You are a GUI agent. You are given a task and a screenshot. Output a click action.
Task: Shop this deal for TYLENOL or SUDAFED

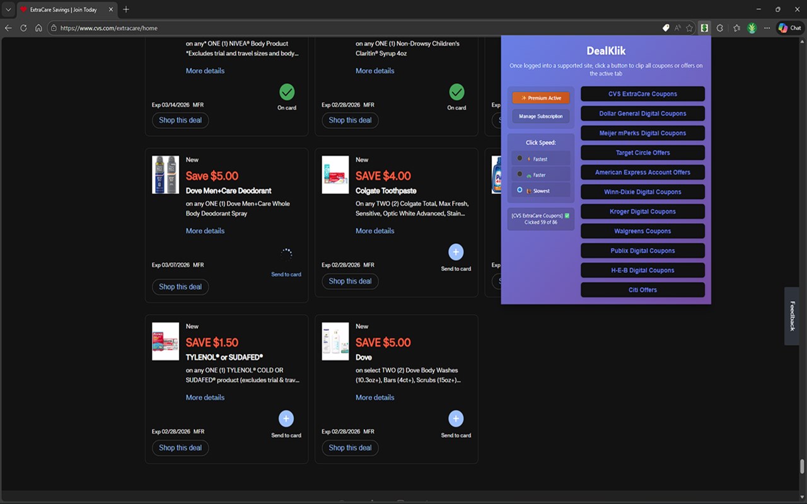click(180, 448)
